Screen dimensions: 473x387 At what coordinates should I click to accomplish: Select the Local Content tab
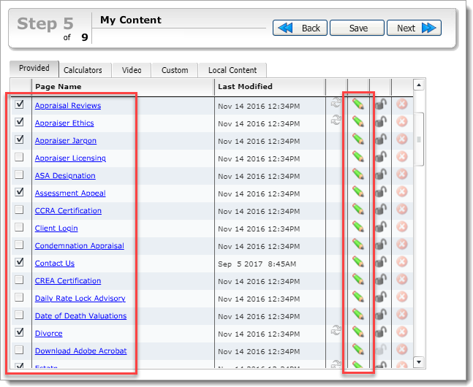[x=232, y=70]
